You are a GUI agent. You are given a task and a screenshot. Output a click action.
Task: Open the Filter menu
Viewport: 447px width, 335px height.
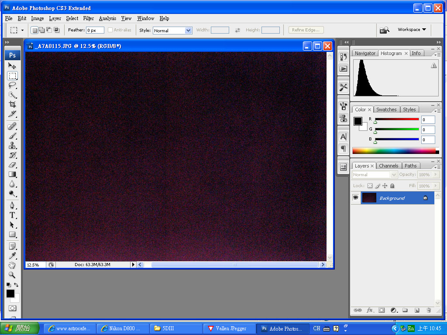click(89, 18)
